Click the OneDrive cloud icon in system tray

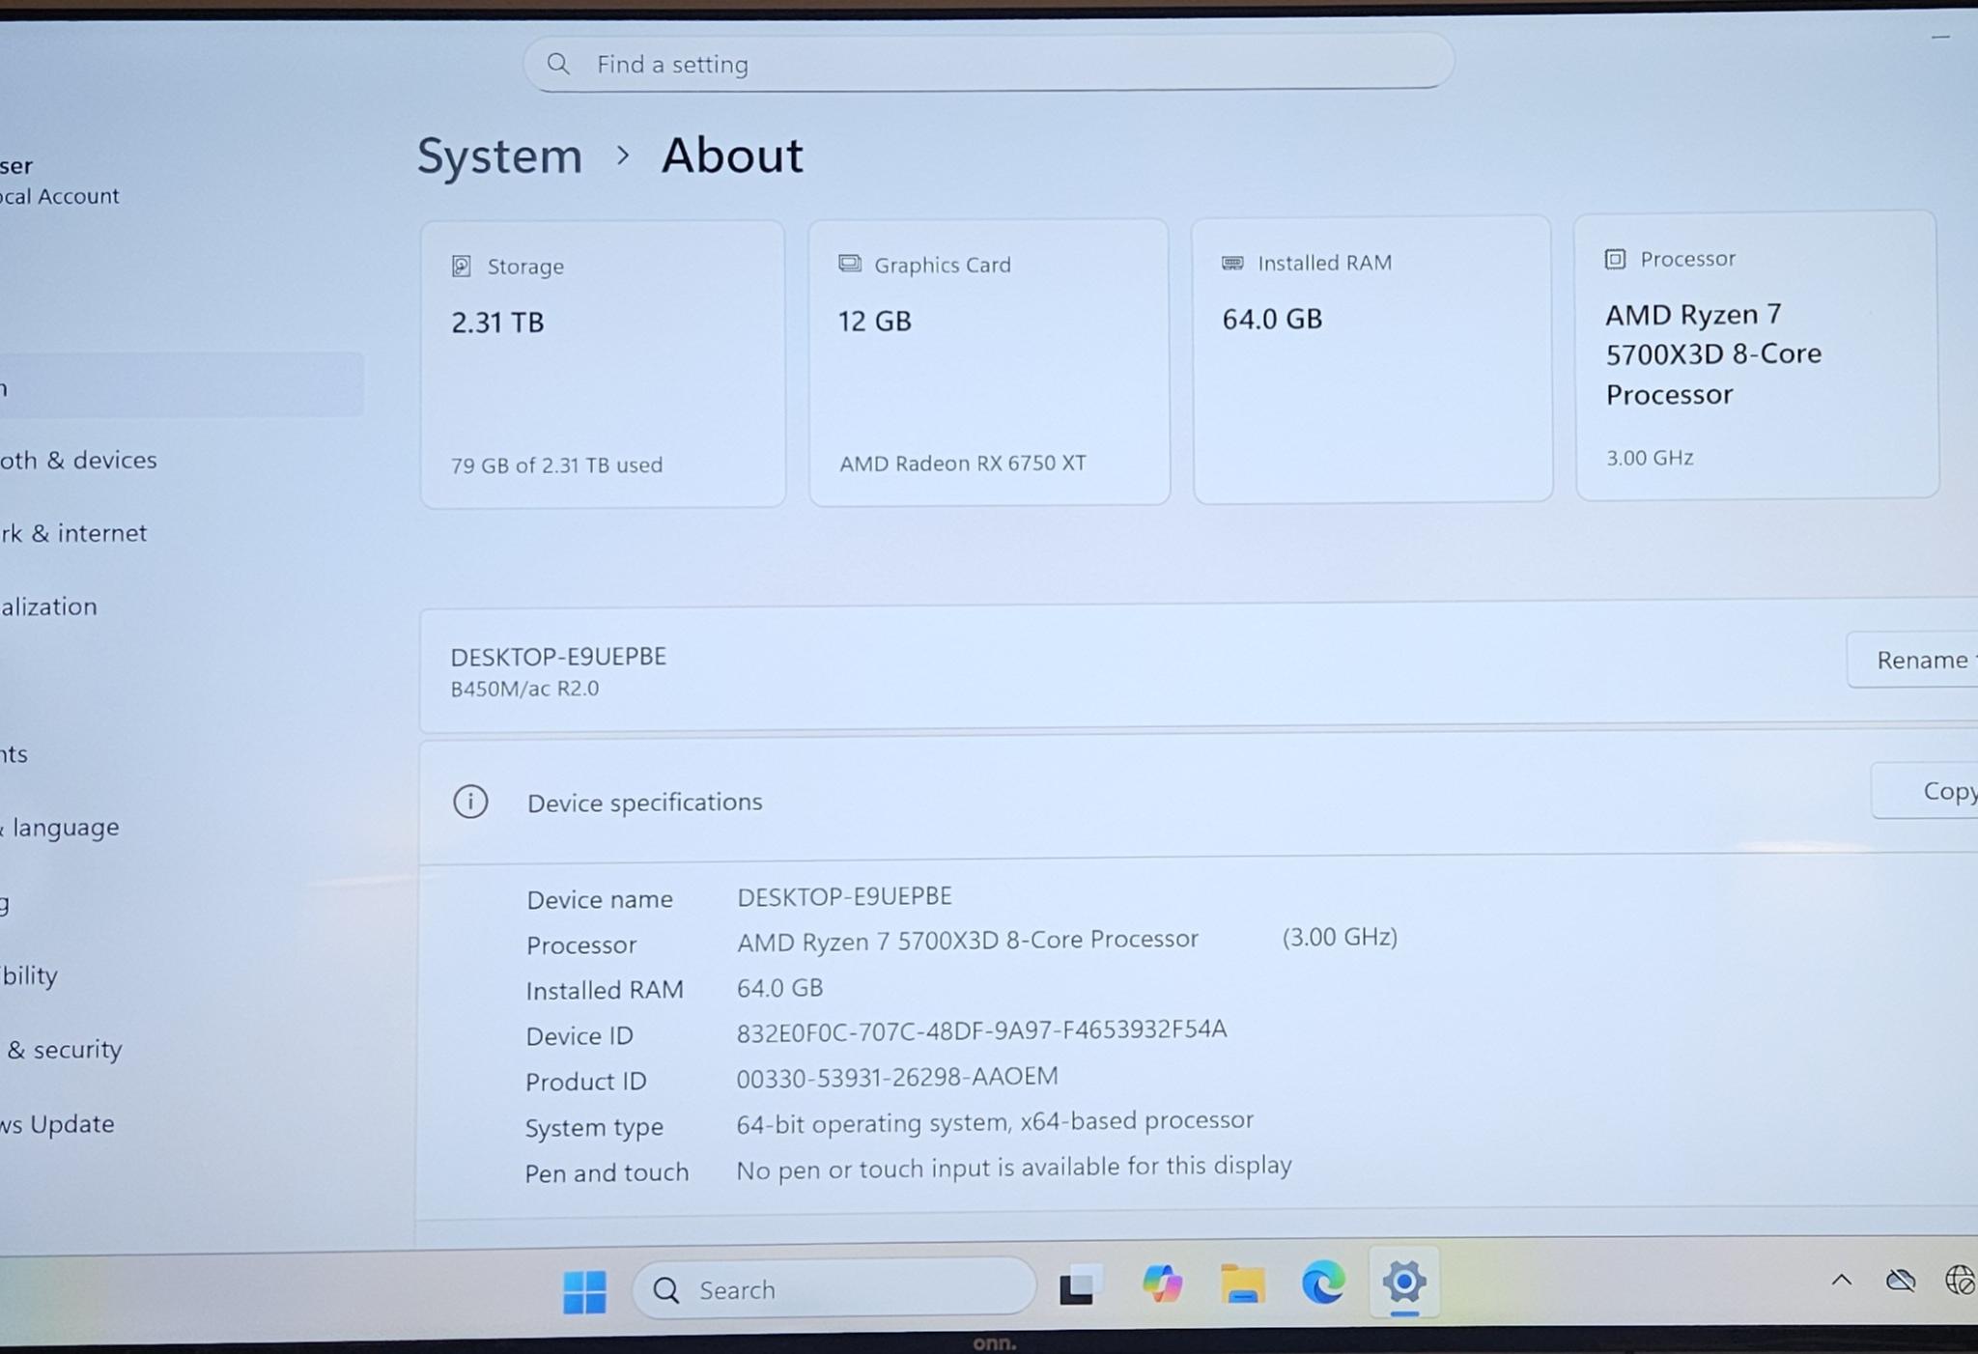[1899, 1280]
